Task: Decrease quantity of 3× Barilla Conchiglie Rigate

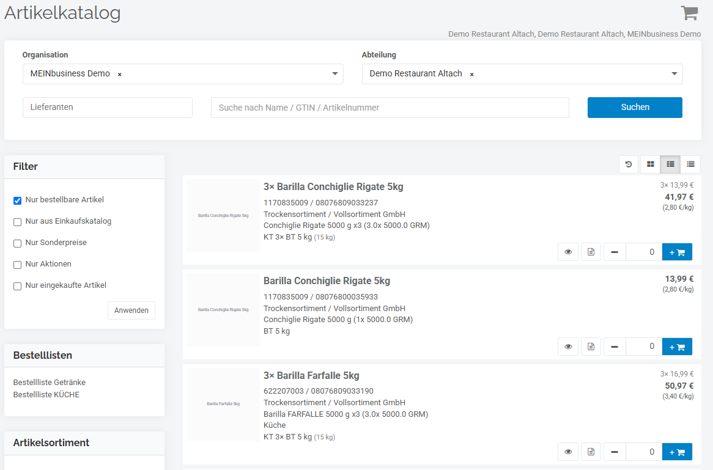Action: pos(615,252)
